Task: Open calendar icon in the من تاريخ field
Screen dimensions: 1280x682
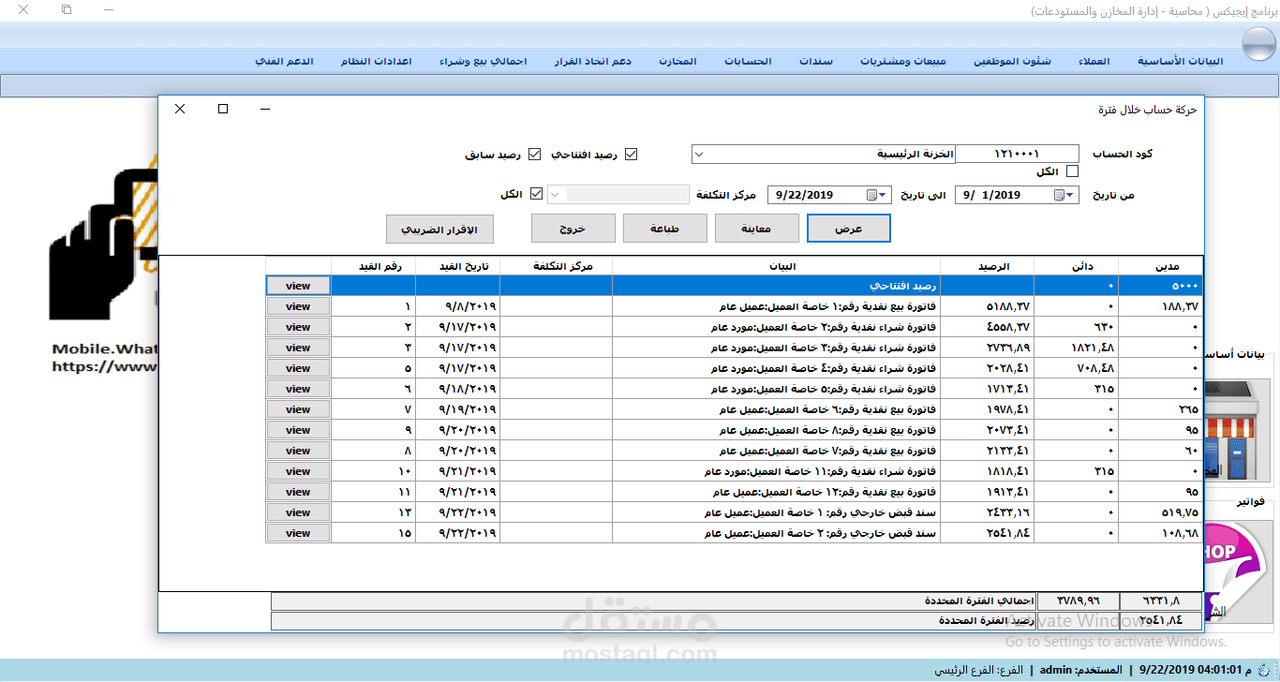Action: pos(1059,195)
